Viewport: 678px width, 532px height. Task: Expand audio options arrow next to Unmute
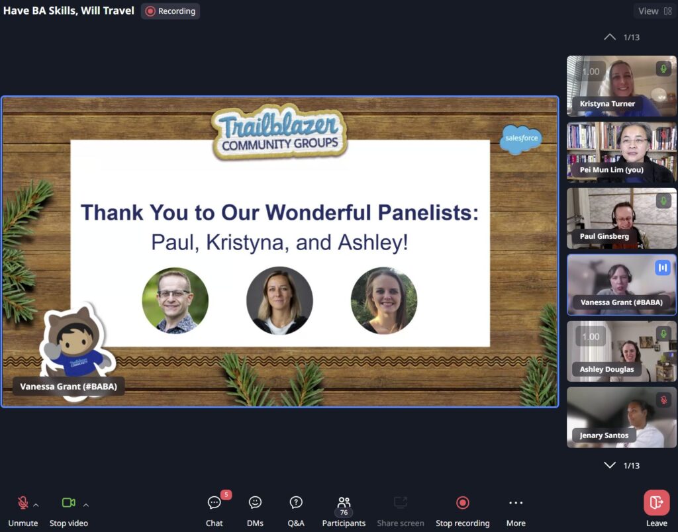36,505
